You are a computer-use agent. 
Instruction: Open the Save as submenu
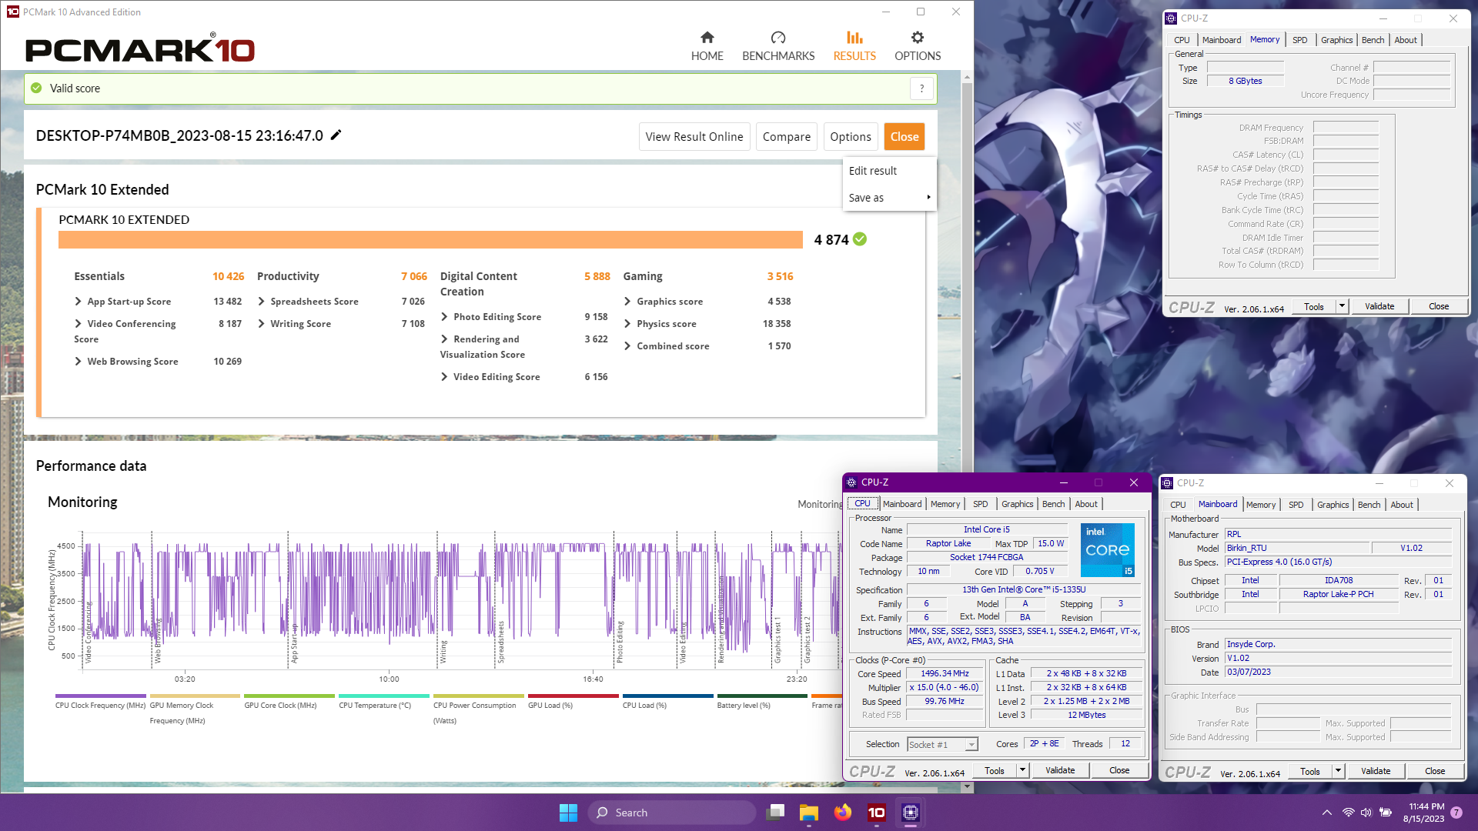889,198
